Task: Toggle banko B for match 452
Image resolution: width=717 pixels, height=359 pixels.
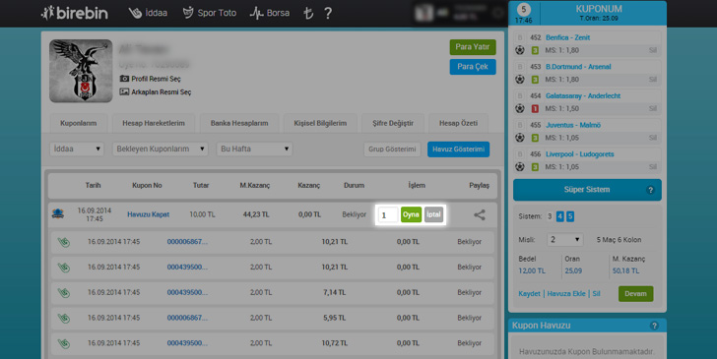Action: pos(519,37)
